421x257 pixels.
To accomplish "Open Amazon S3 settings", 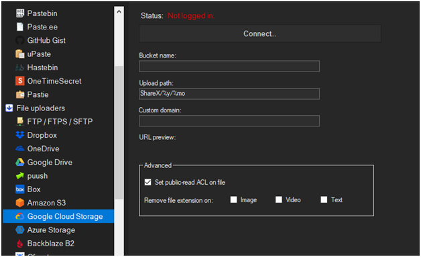I will coord(46,203).
